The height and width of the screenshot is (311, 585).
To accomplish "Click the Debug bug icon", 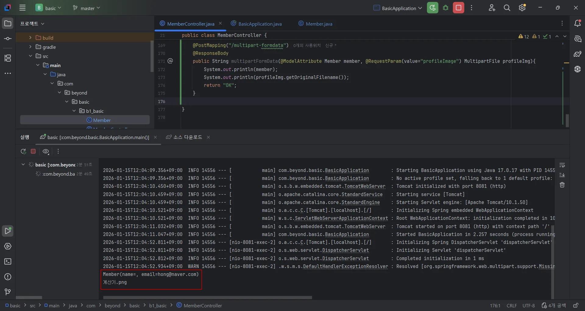I will (x=445, y=8).
